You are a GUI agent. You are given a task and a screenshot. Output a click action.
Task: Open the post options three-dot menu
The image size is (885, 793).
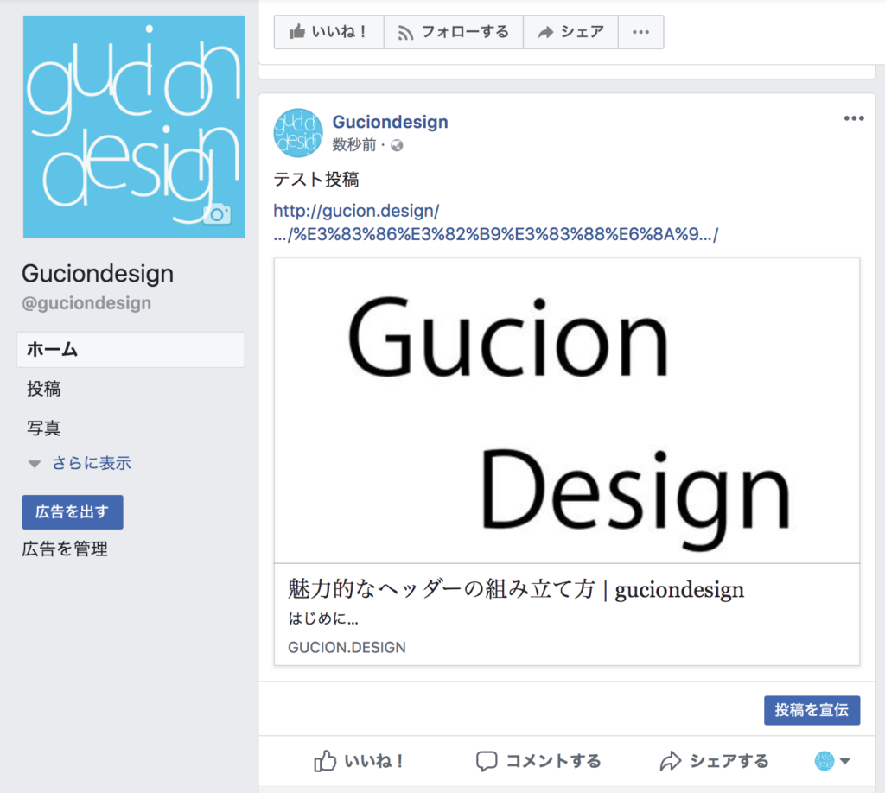[x=853, y=119]
